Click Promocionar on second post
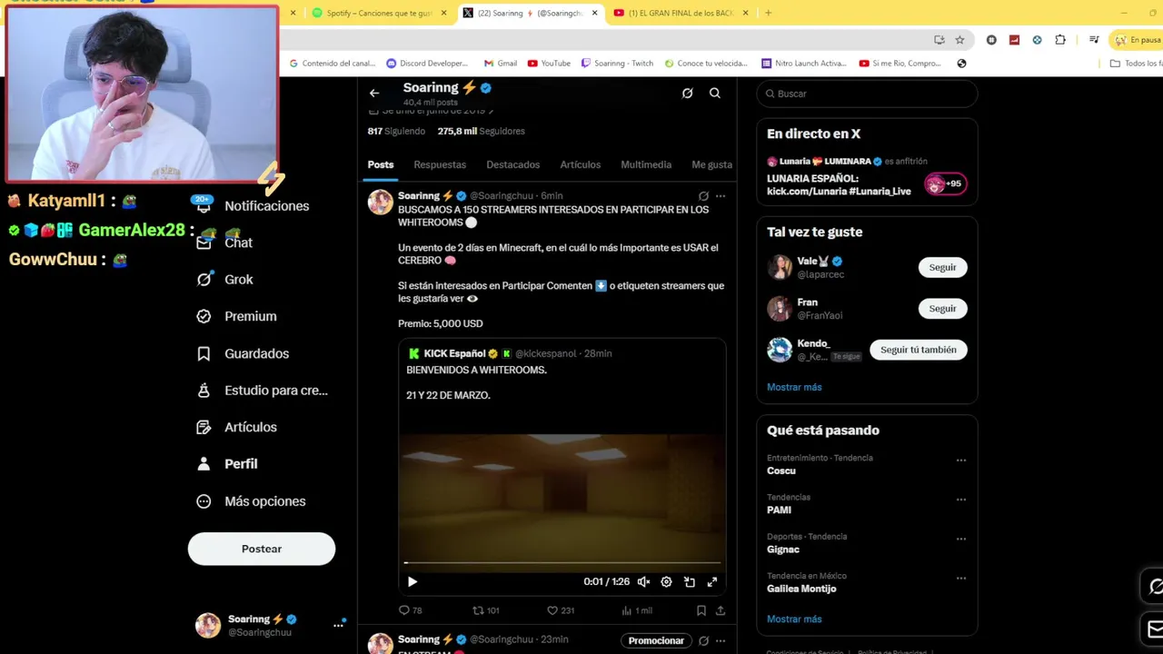Image resolution: width=1163 pixels, height=654 pixels. (x=656, y=641)
